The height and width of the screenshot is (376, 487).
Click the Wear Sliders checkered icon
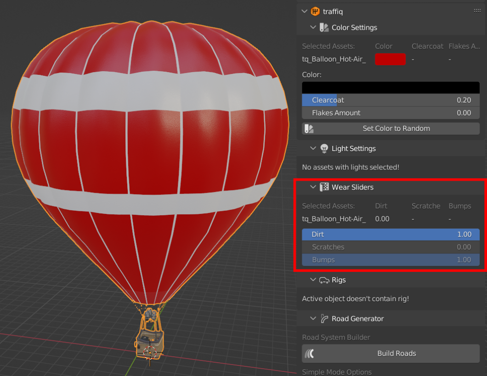point(324,187)
